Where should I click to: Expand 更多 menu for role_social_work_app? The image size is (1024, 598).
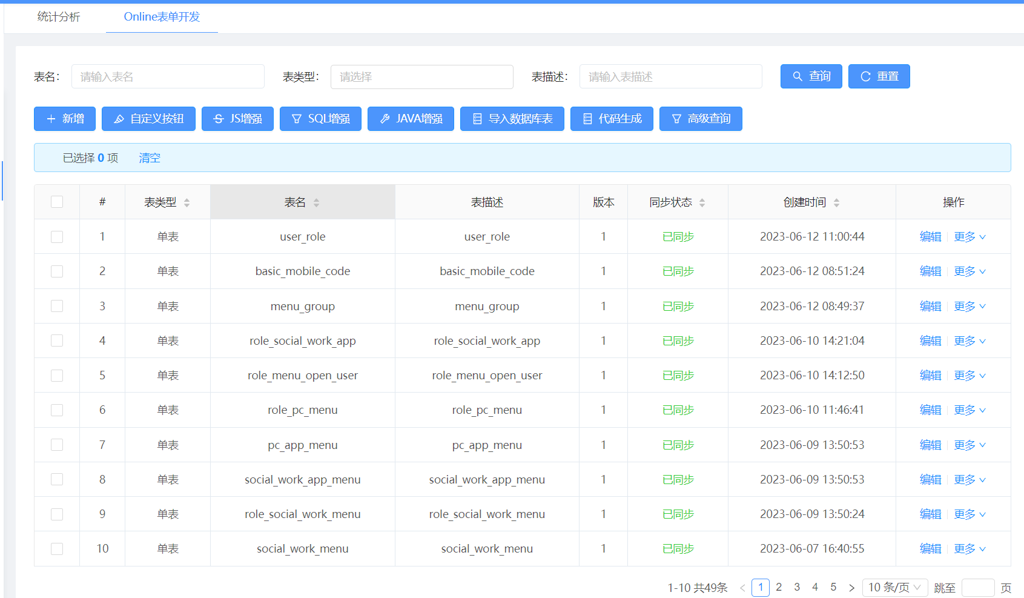(969, 341)
